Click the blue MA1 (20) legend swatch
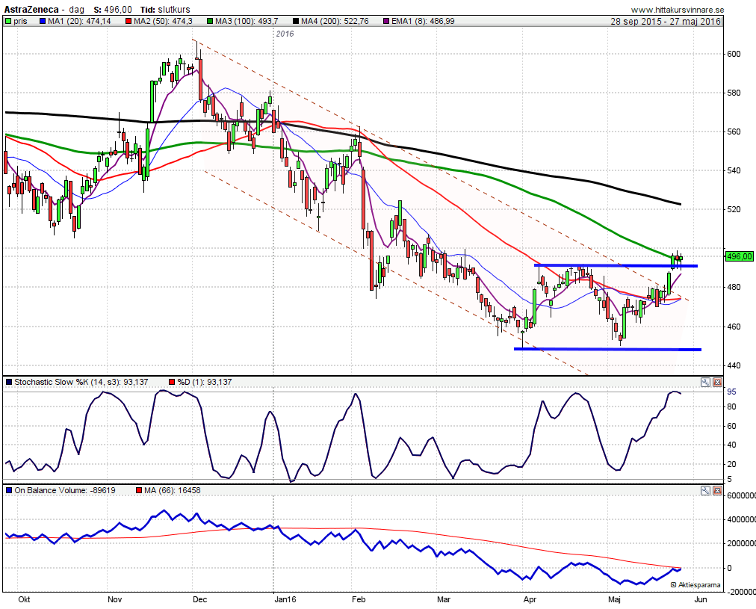This screenshot has height=609, width=756. [43, 21]
